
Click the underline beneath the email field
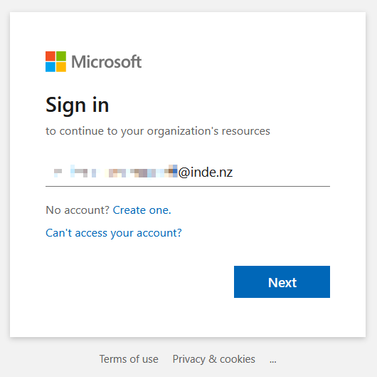tap(188, 186)
